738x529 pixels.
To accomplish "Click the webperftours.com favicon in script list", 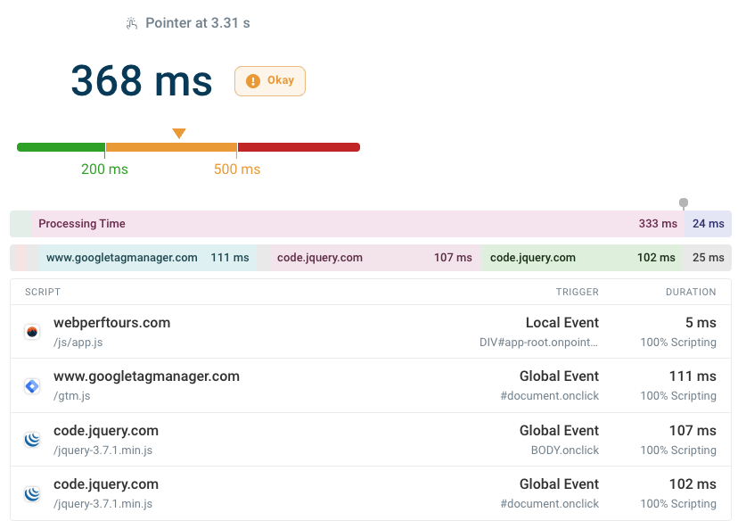I will point(32,332).
